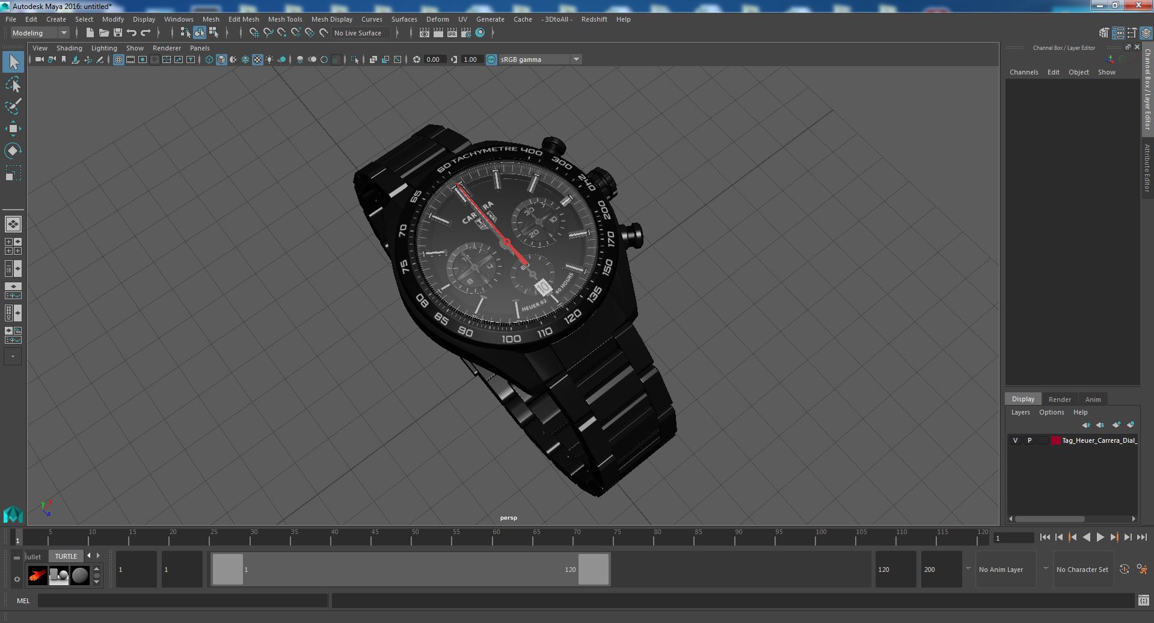Choose the Move tool
The height and width of the screenshot is (623, 1154).
tap(13, 129)
